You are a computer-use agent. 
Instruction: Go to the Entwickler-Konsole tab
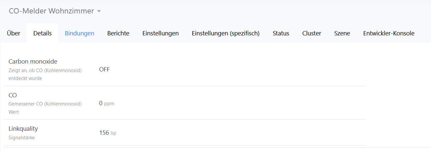389,33
